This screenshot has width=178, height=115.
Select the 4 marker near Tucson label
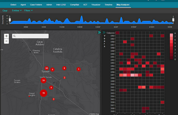point(52,70)
